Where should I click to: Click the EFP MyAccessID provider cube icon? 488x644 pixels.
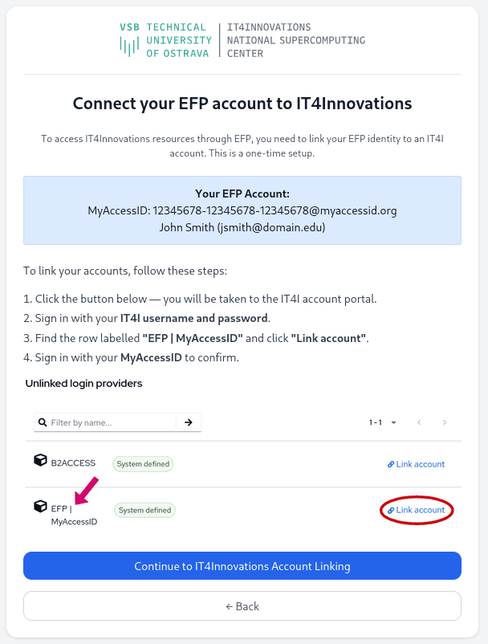[40, 507]
